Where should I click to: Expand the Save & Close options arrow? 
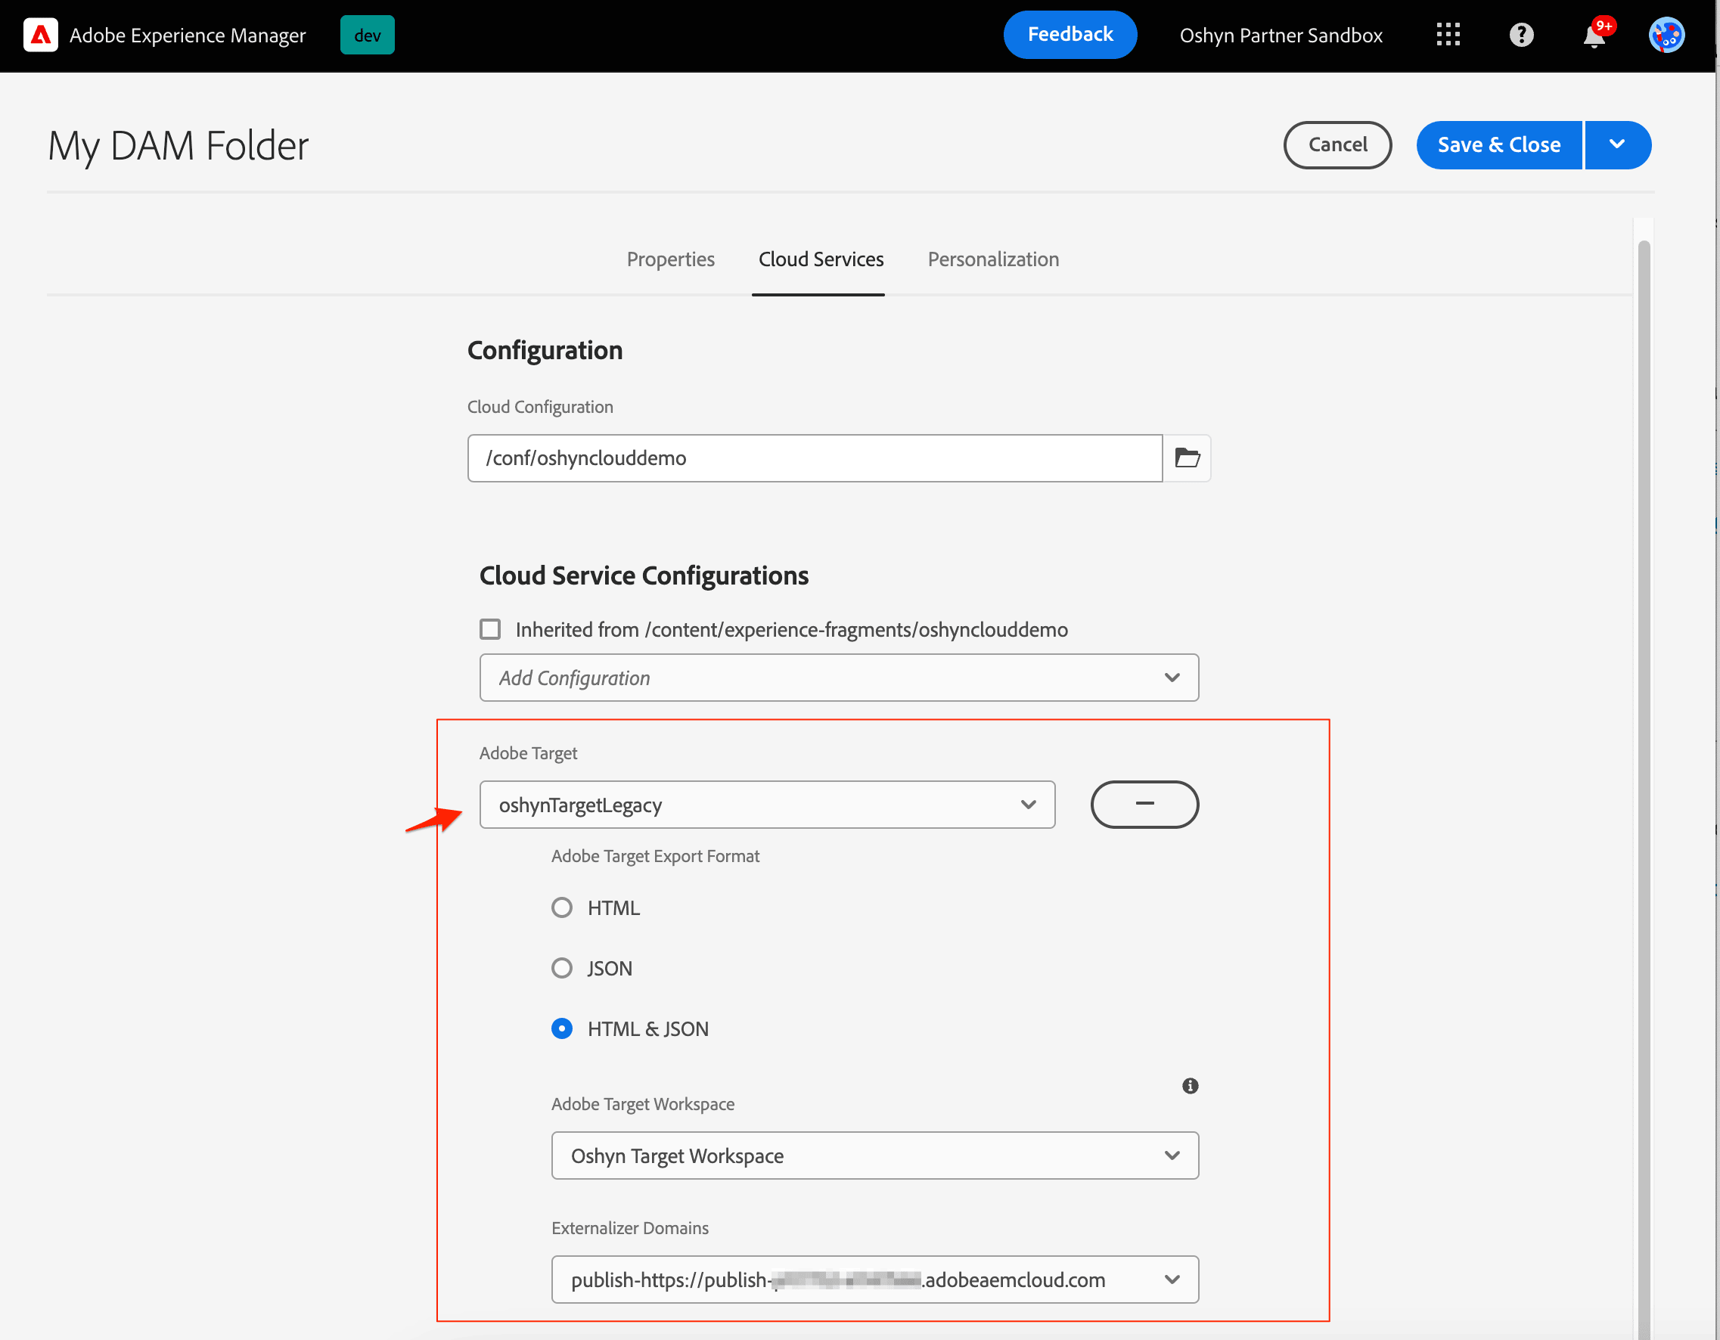pyautogui.click(x=1617, y=145)
